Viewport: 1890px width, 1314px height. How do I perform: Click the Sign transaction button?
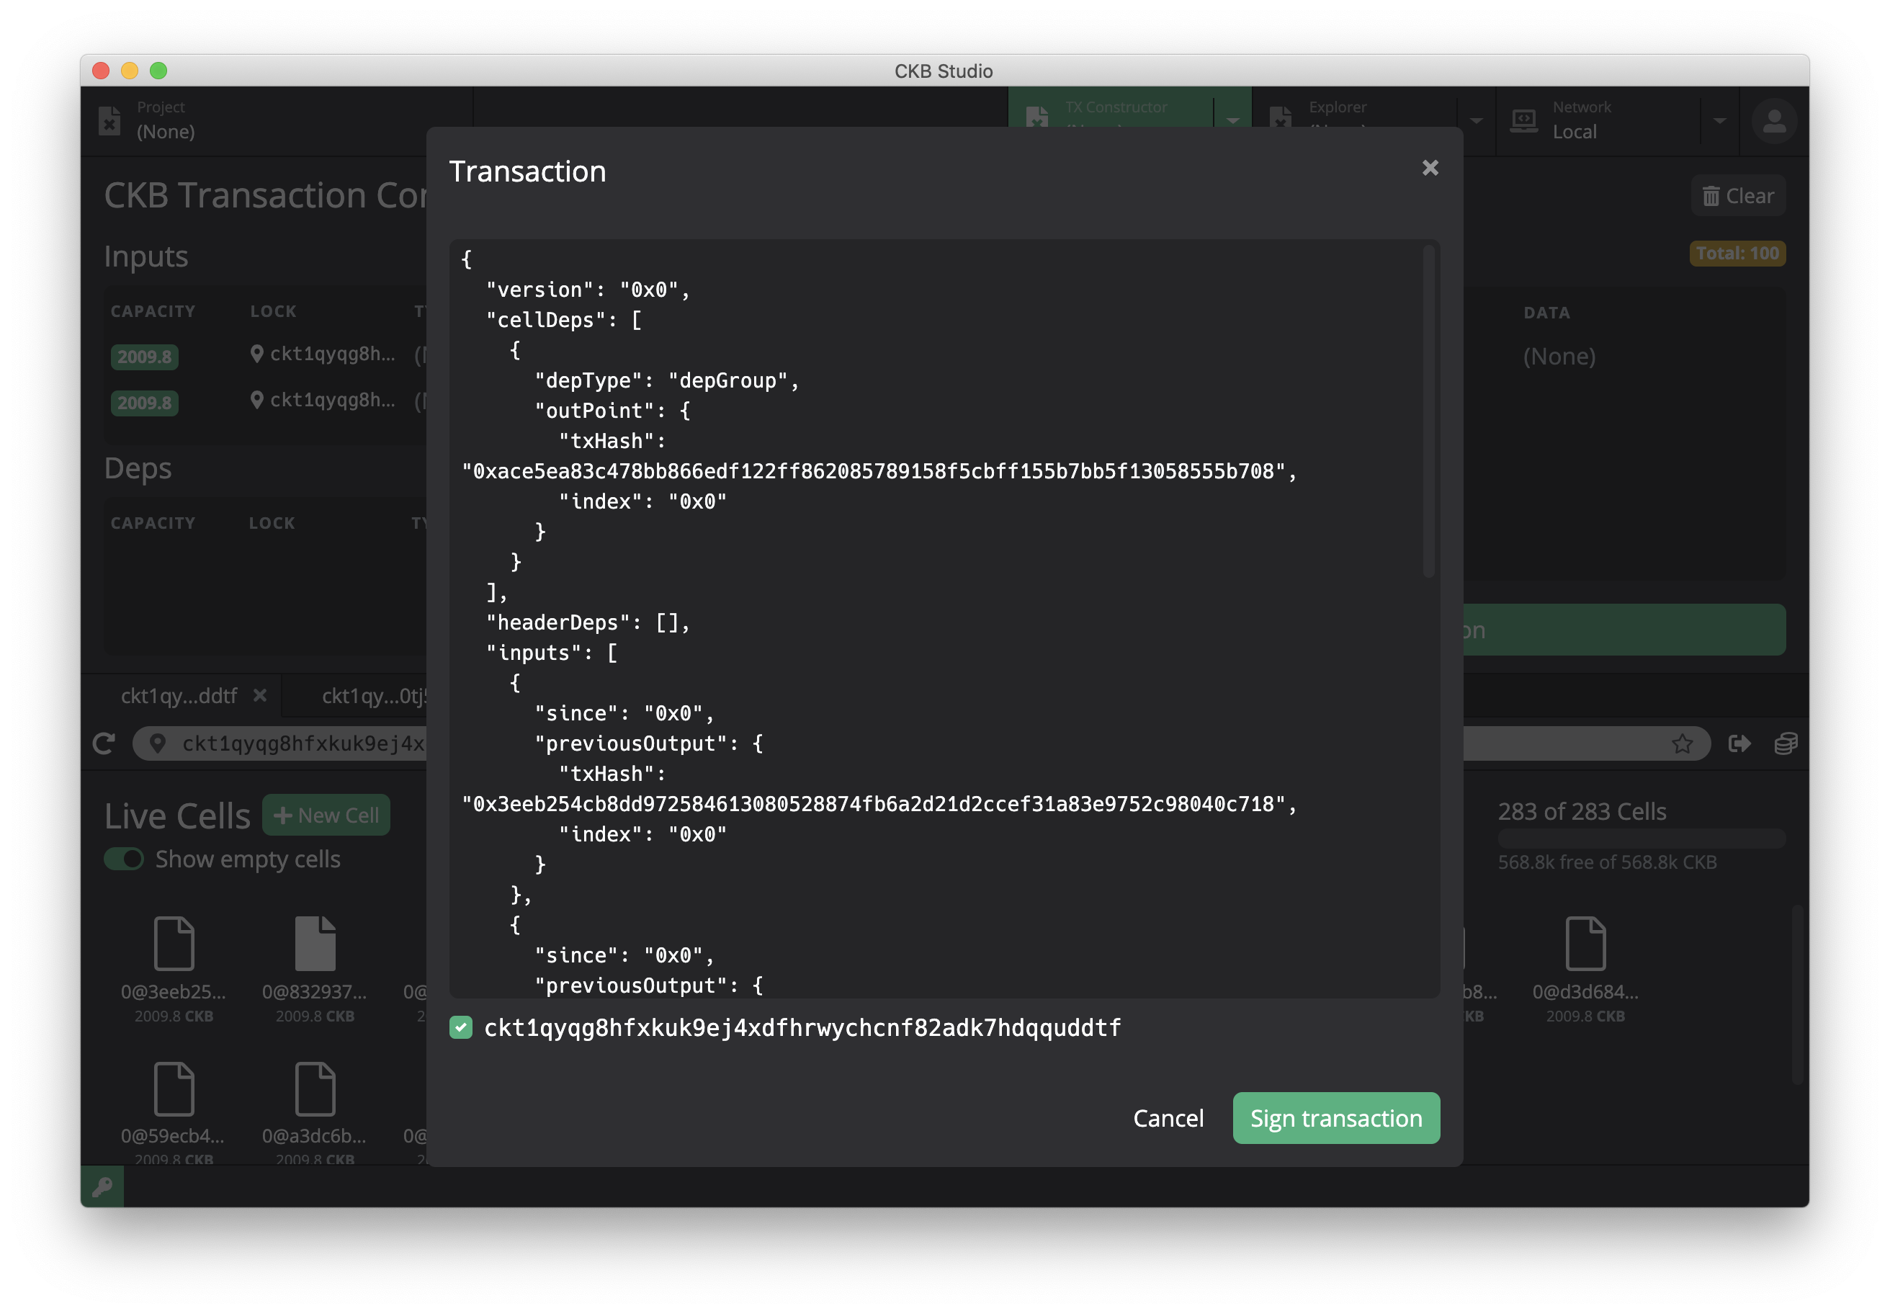(x=1335, y=1117)
